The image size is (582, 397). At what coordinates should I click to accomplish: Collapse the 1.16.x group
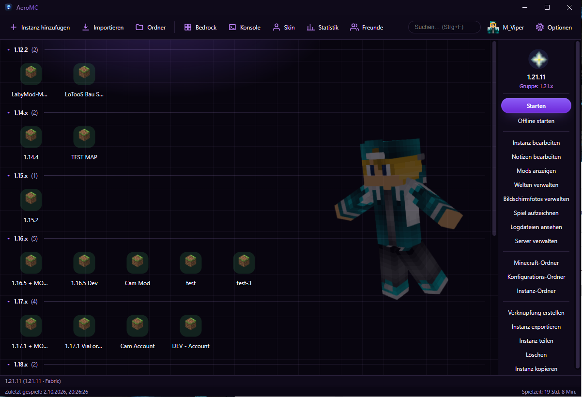coord(9,239)
